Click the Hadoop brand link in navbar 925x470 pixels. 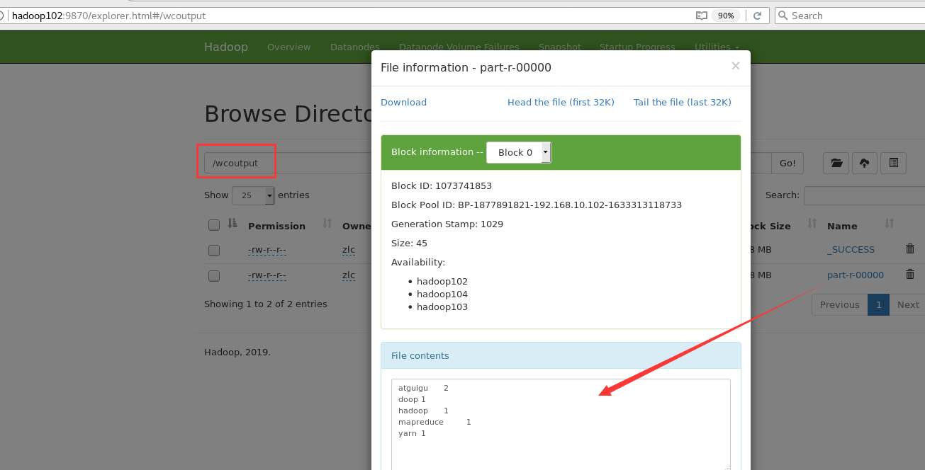[226, 47]
